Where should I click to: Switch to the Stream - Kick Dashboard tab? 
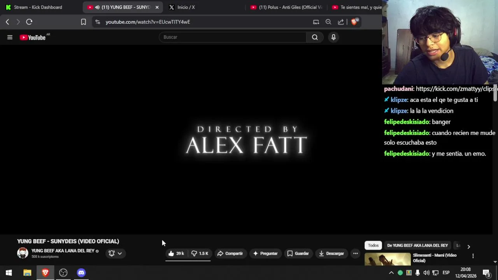point(38,7)
